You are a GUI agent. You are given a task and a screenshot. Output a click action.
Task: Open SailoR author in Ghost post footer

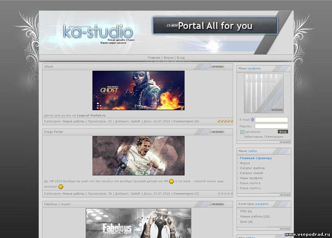click(x=135, y=121)
